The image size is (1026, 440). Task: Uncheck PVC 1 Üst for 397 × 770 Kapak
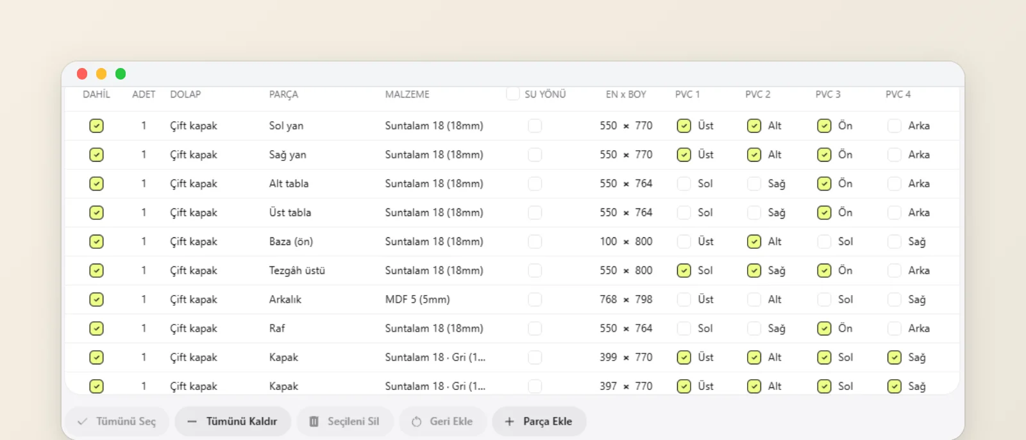pos(684,386)
